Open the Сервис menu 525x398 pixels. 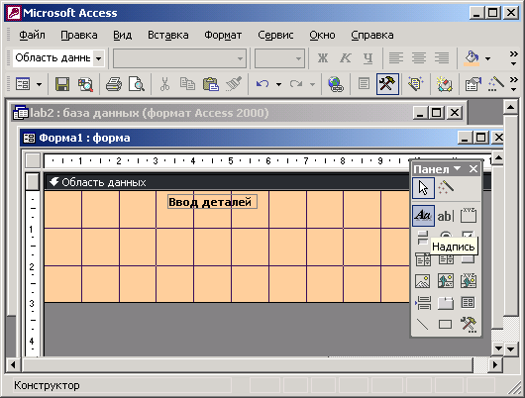coord(275,35)
